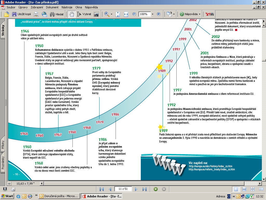
Task: Go to the next page
Action: point(136,189)
